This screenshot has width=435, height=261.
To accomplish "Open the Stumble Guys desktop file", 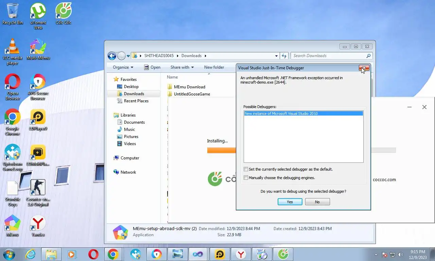I will pyautogui.click(x=13, y=193).
